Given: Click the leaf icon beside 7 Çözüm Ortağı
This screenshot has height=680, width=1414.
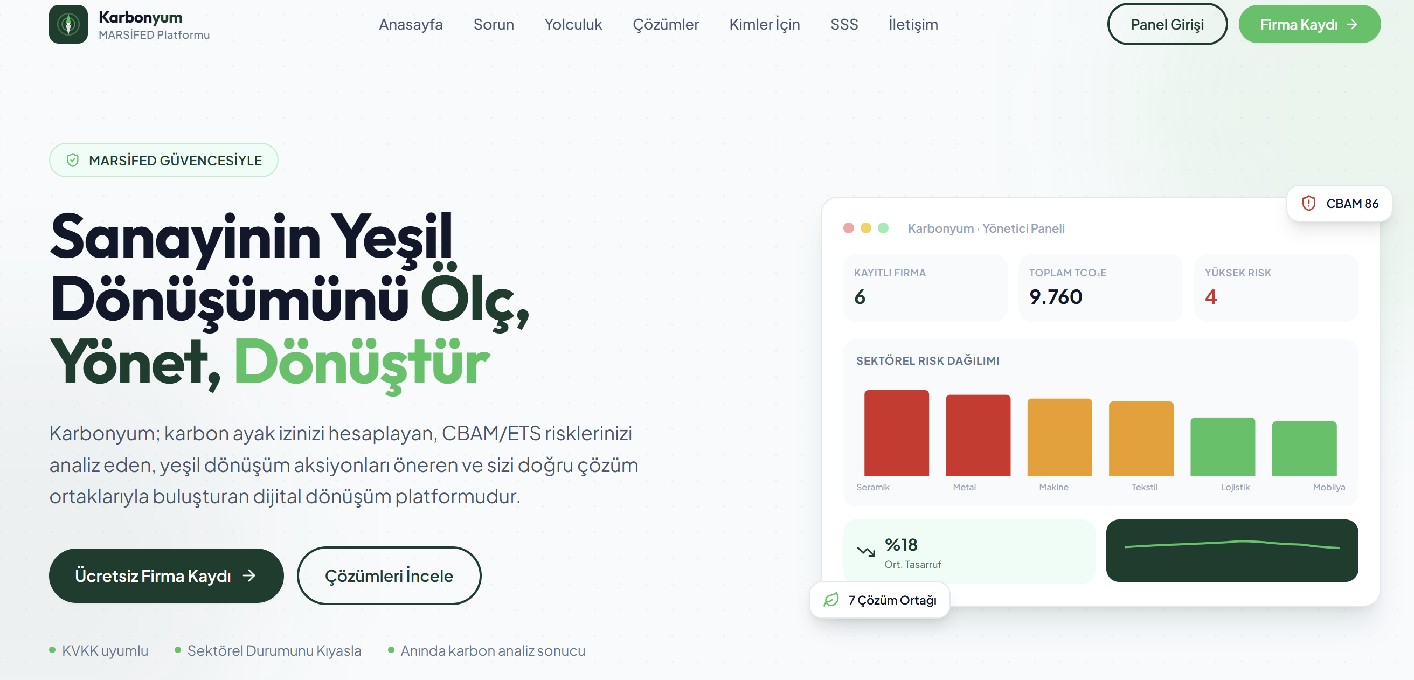Looking at the screenshot, I should click(831, 600).
